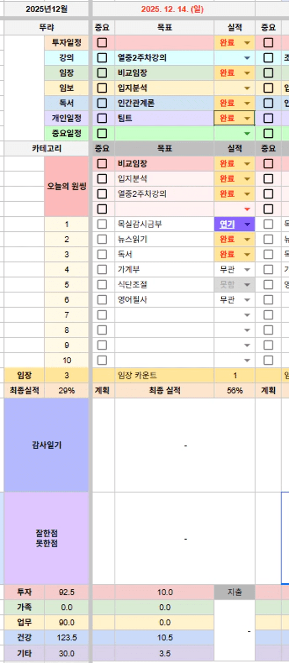
Task: Click the 임장 카운트 label cell
Action: pos(164,375)
